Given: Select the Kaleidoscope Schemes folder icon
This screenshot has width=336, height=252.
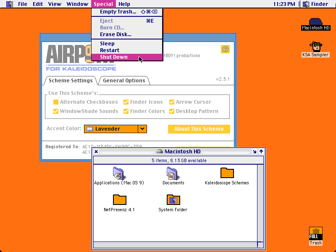Looking at the screenshot, I should pyautogui.click(x=227, y=173).
